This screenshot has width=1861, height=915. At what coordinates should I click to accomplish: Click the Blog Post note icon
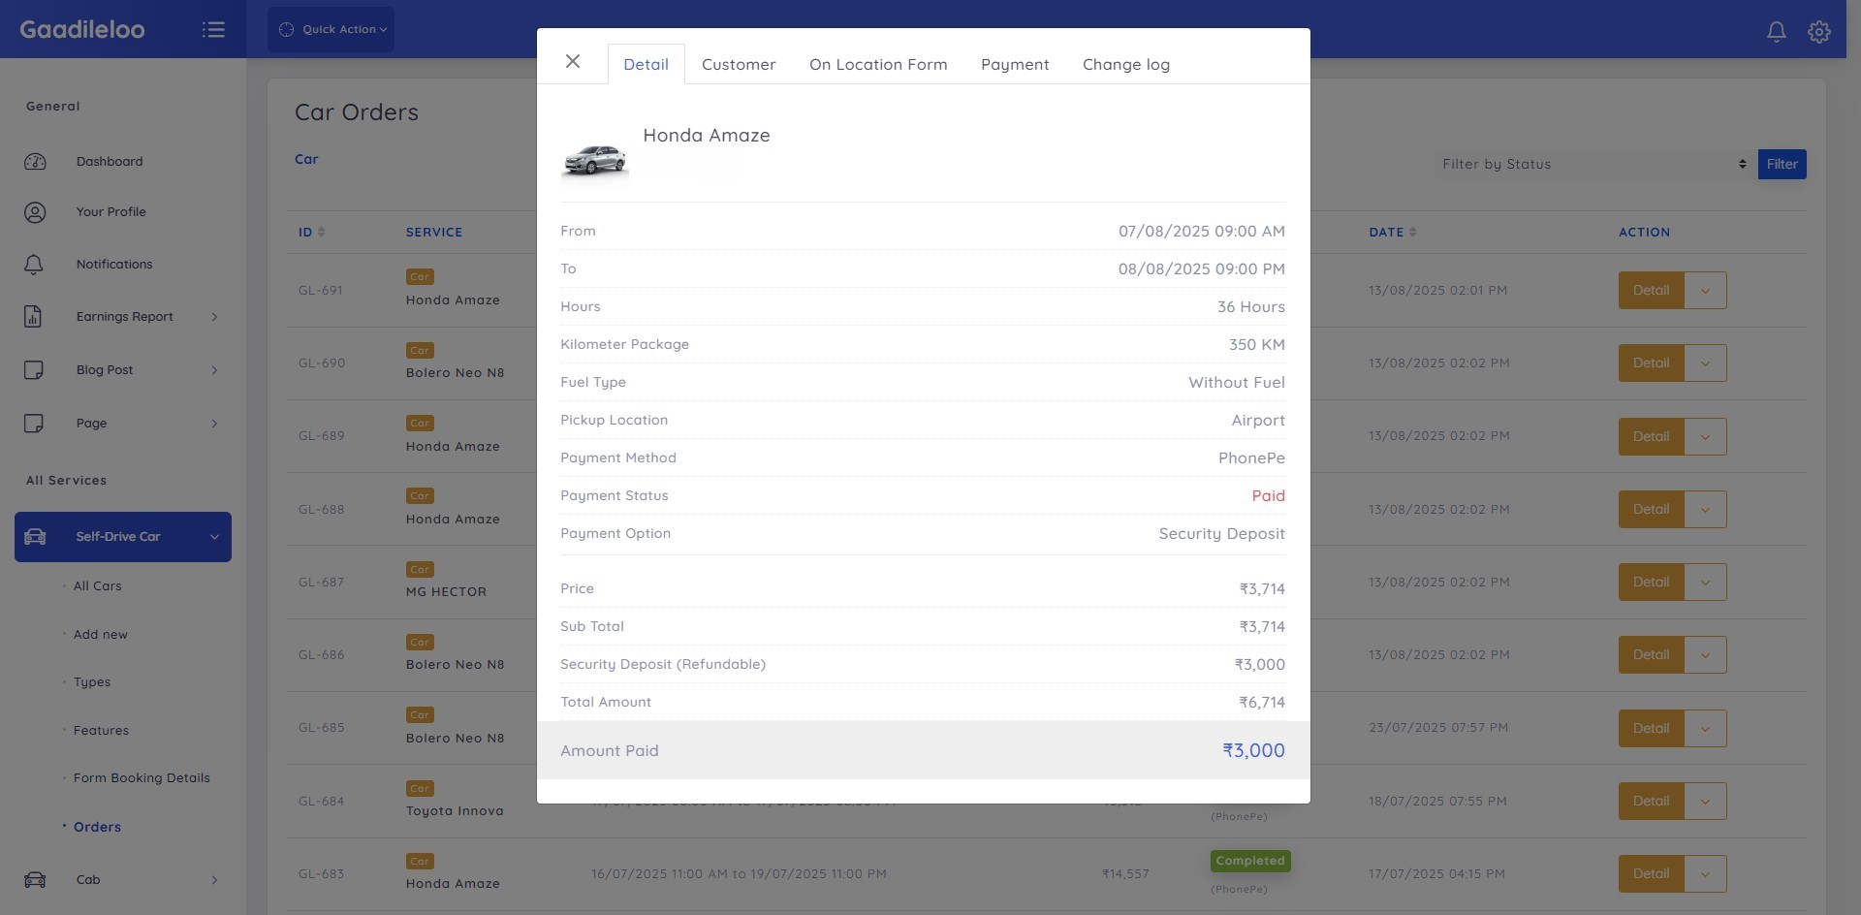34,369
